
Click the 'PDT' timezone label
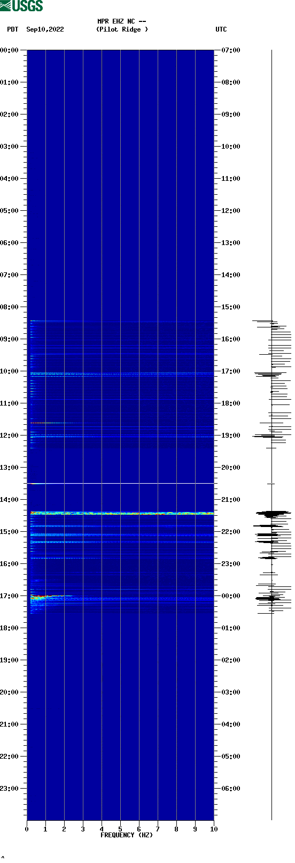[12, 29]
